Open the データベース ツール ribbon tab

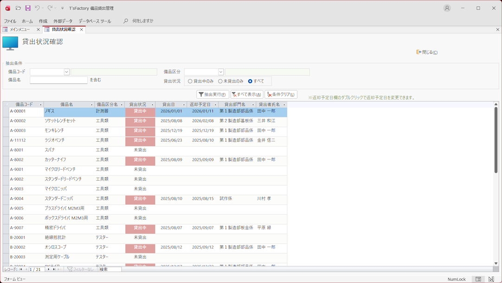(x=95, y=21)
